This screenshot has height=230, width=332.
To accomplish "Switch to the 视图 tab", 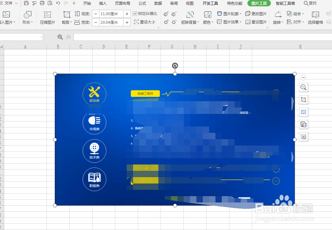I will pyautogui.click(x=190, y=3).
